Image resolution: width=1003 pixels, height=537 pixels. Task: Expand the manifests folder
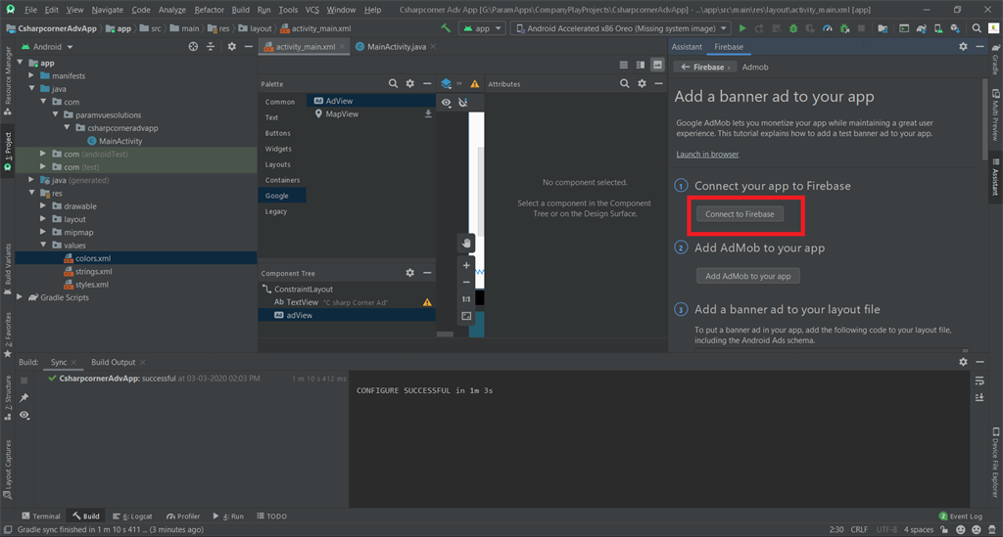tap(31, 75)
